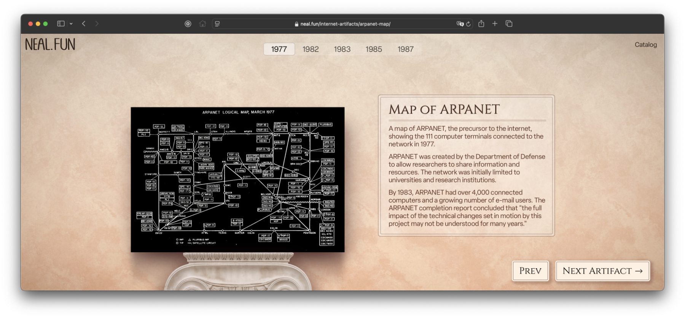Switch to the 1982 map tab
Viewport: 685px width, 318px height.
click(311, 49)
